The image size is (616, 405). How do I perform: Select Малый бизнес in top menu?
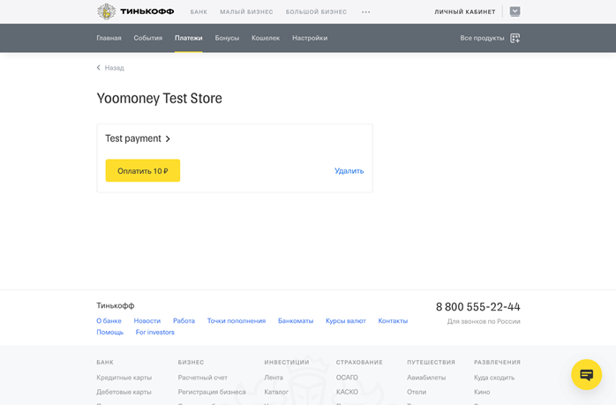246,12
